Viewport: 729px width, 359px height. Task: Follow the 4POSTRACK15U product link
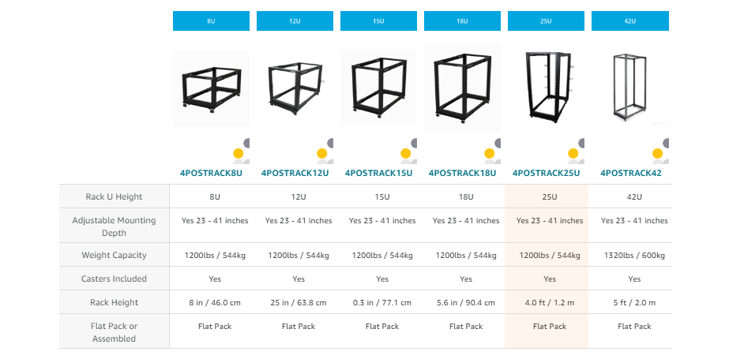(378, 173)
